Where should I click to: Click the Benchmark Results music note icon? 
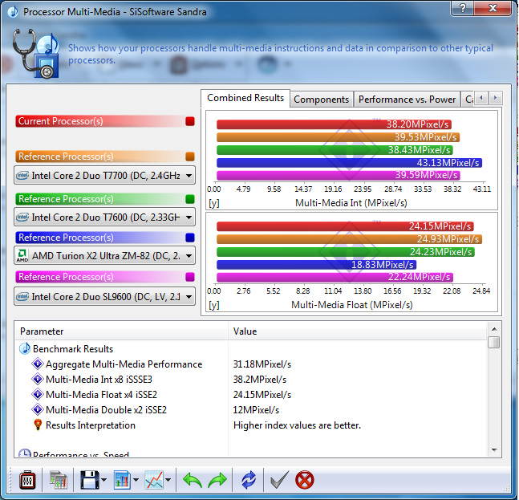click(x=25, y=348)
